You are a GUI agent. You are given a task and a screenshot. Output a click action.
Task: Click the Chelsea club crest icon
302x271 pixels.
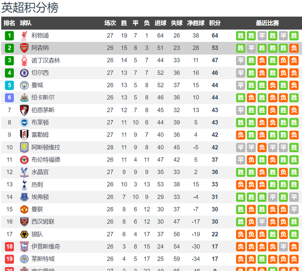[24, 73]
